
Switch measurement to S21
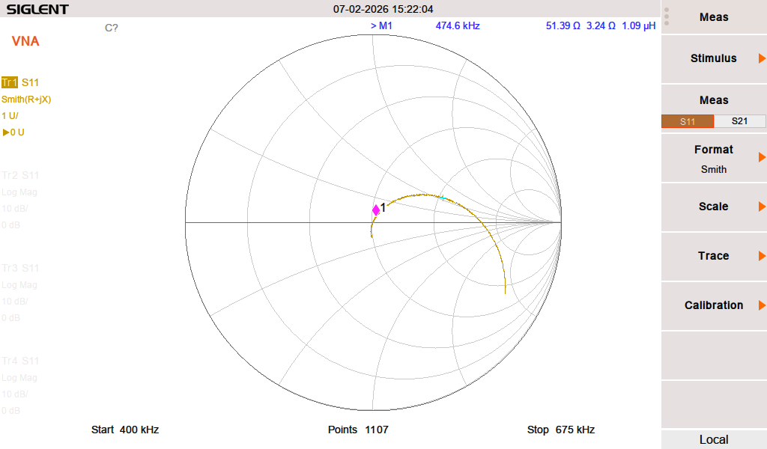pyautogui.click(x=739, y=121)
